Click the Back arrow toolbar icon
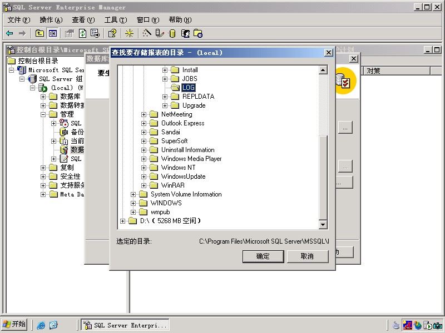The width and height of the screenshot is (445, 333). [x=9, y=33]
